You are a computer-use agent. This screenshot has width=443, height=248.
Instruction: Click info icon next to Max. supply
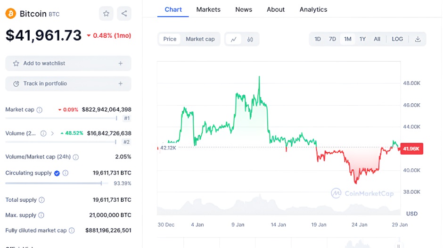pos(41,215)
